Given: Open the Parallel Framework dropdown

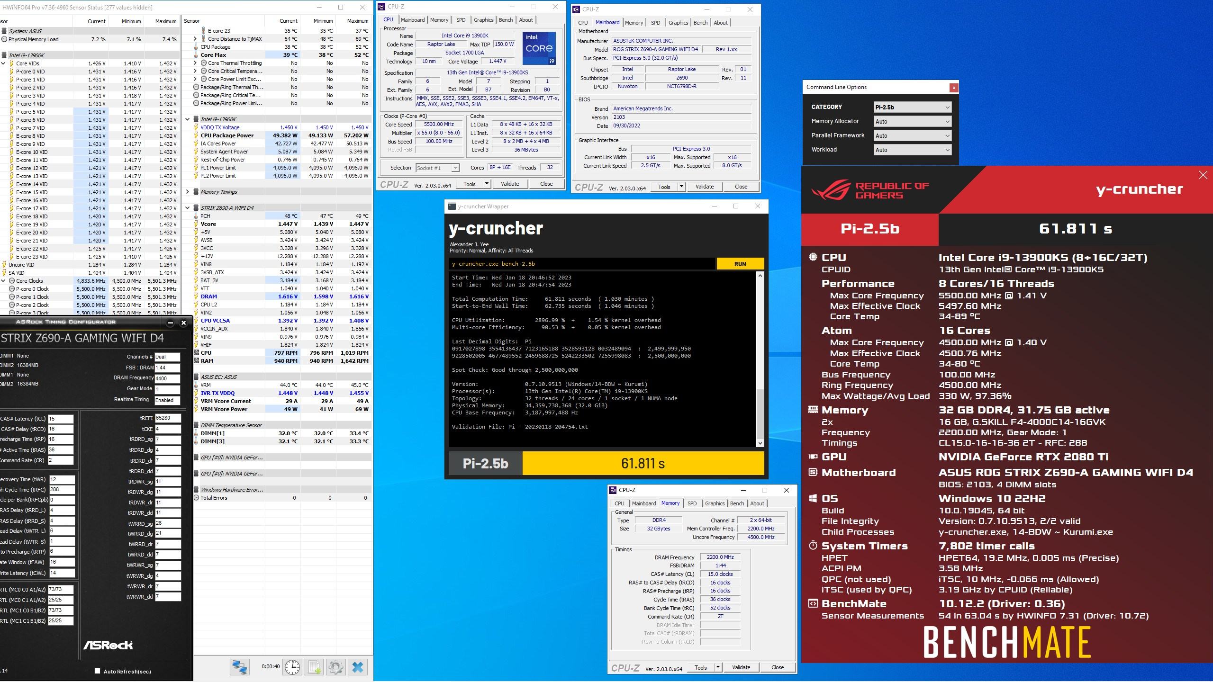Looking at the screenshot, I should click(x=912, y=136).
